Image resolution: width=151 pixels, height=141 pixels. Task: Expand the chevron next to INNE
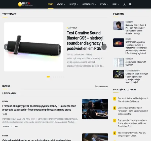118,4
